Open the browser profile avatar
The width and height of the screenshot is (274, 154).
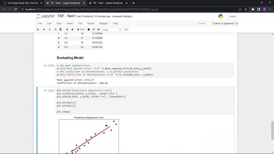pos(265,9)
